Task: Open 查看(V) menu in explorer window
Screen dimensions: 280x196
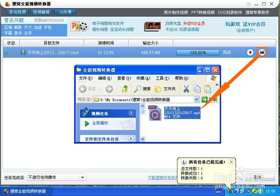Action: tap(124, 78)
